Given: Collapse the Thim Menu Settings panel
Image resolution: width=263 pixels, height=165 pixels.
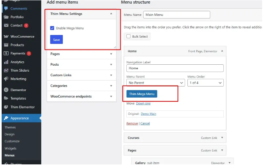Looking at the screenshot, I should (111, 14).
